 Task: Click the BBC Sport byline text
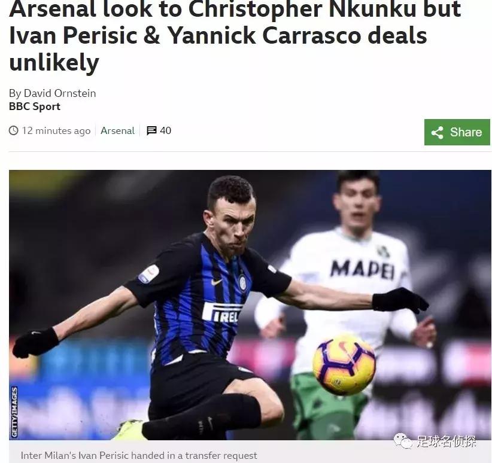click(x=35, y=106)
